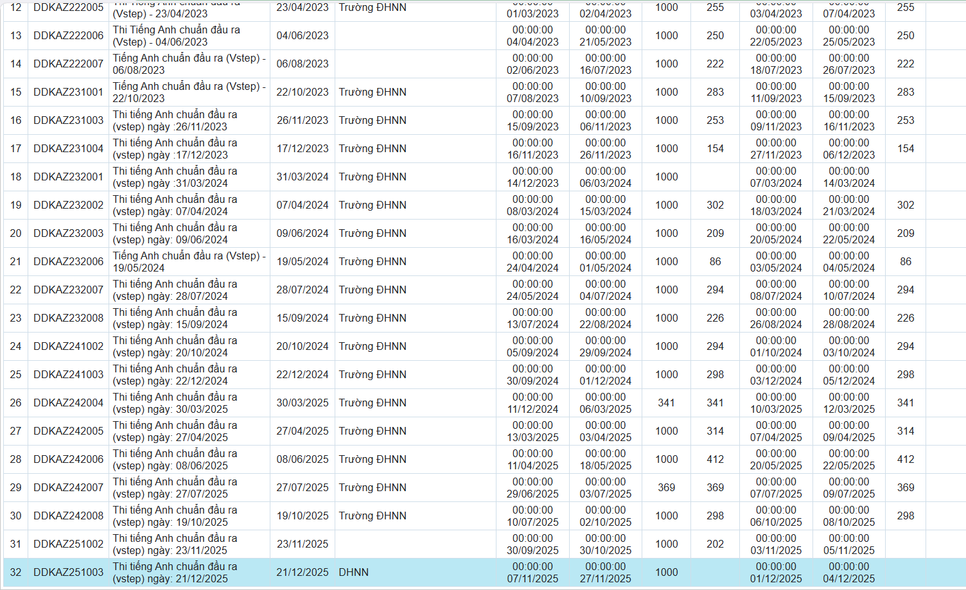Select exam code DDKAZ222006
The width and height of the screenshot is (966, 590).
(x=68, y=35)
